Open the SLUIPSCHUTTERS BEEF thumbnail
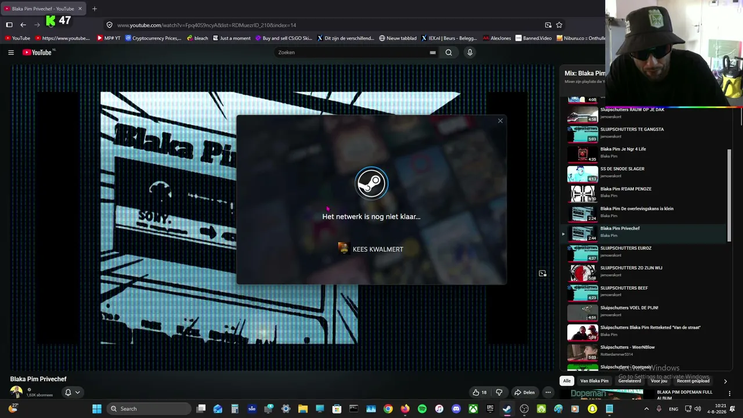Viewport: 743px width, 418px height. [582, 293]
